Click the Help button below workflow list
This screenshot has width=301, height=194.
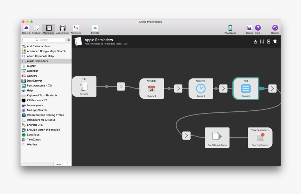click(58, 164)
